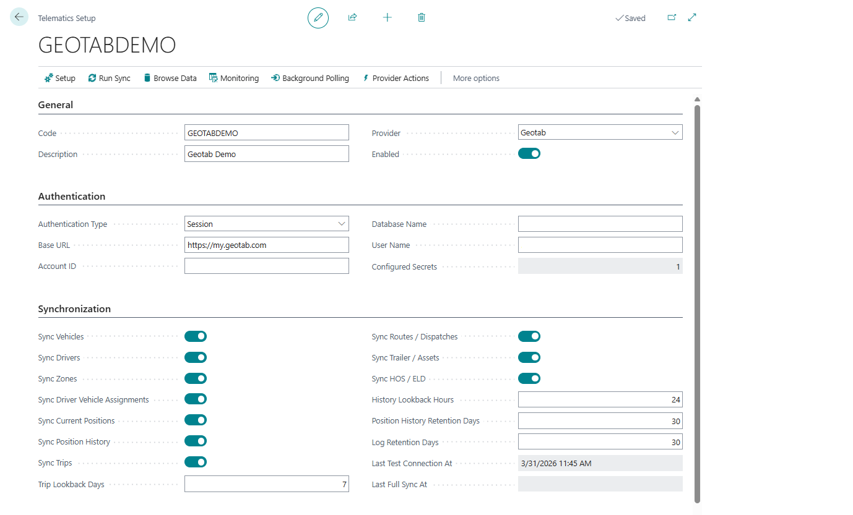Open page in new window icon
Screen dimensions: 853x515
[x=671, y=17]
